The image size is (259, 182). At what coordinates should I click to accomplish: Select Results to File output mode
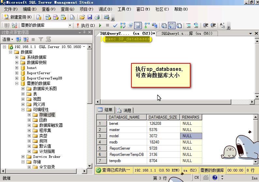(x=179, y=25)
